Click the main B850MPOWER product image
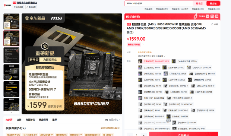 tap(72, 64)
